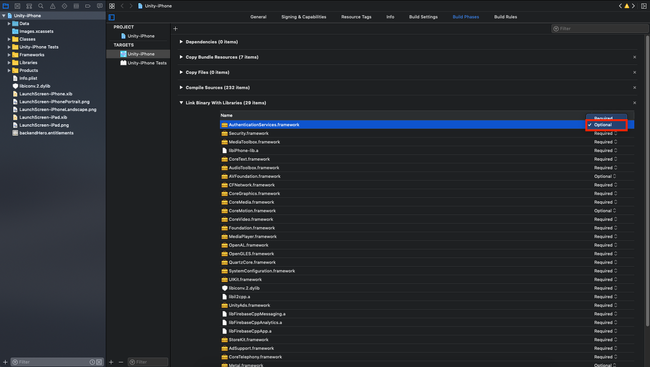Delete the Link Binary With Libraries phase

(x=634, y=103)
